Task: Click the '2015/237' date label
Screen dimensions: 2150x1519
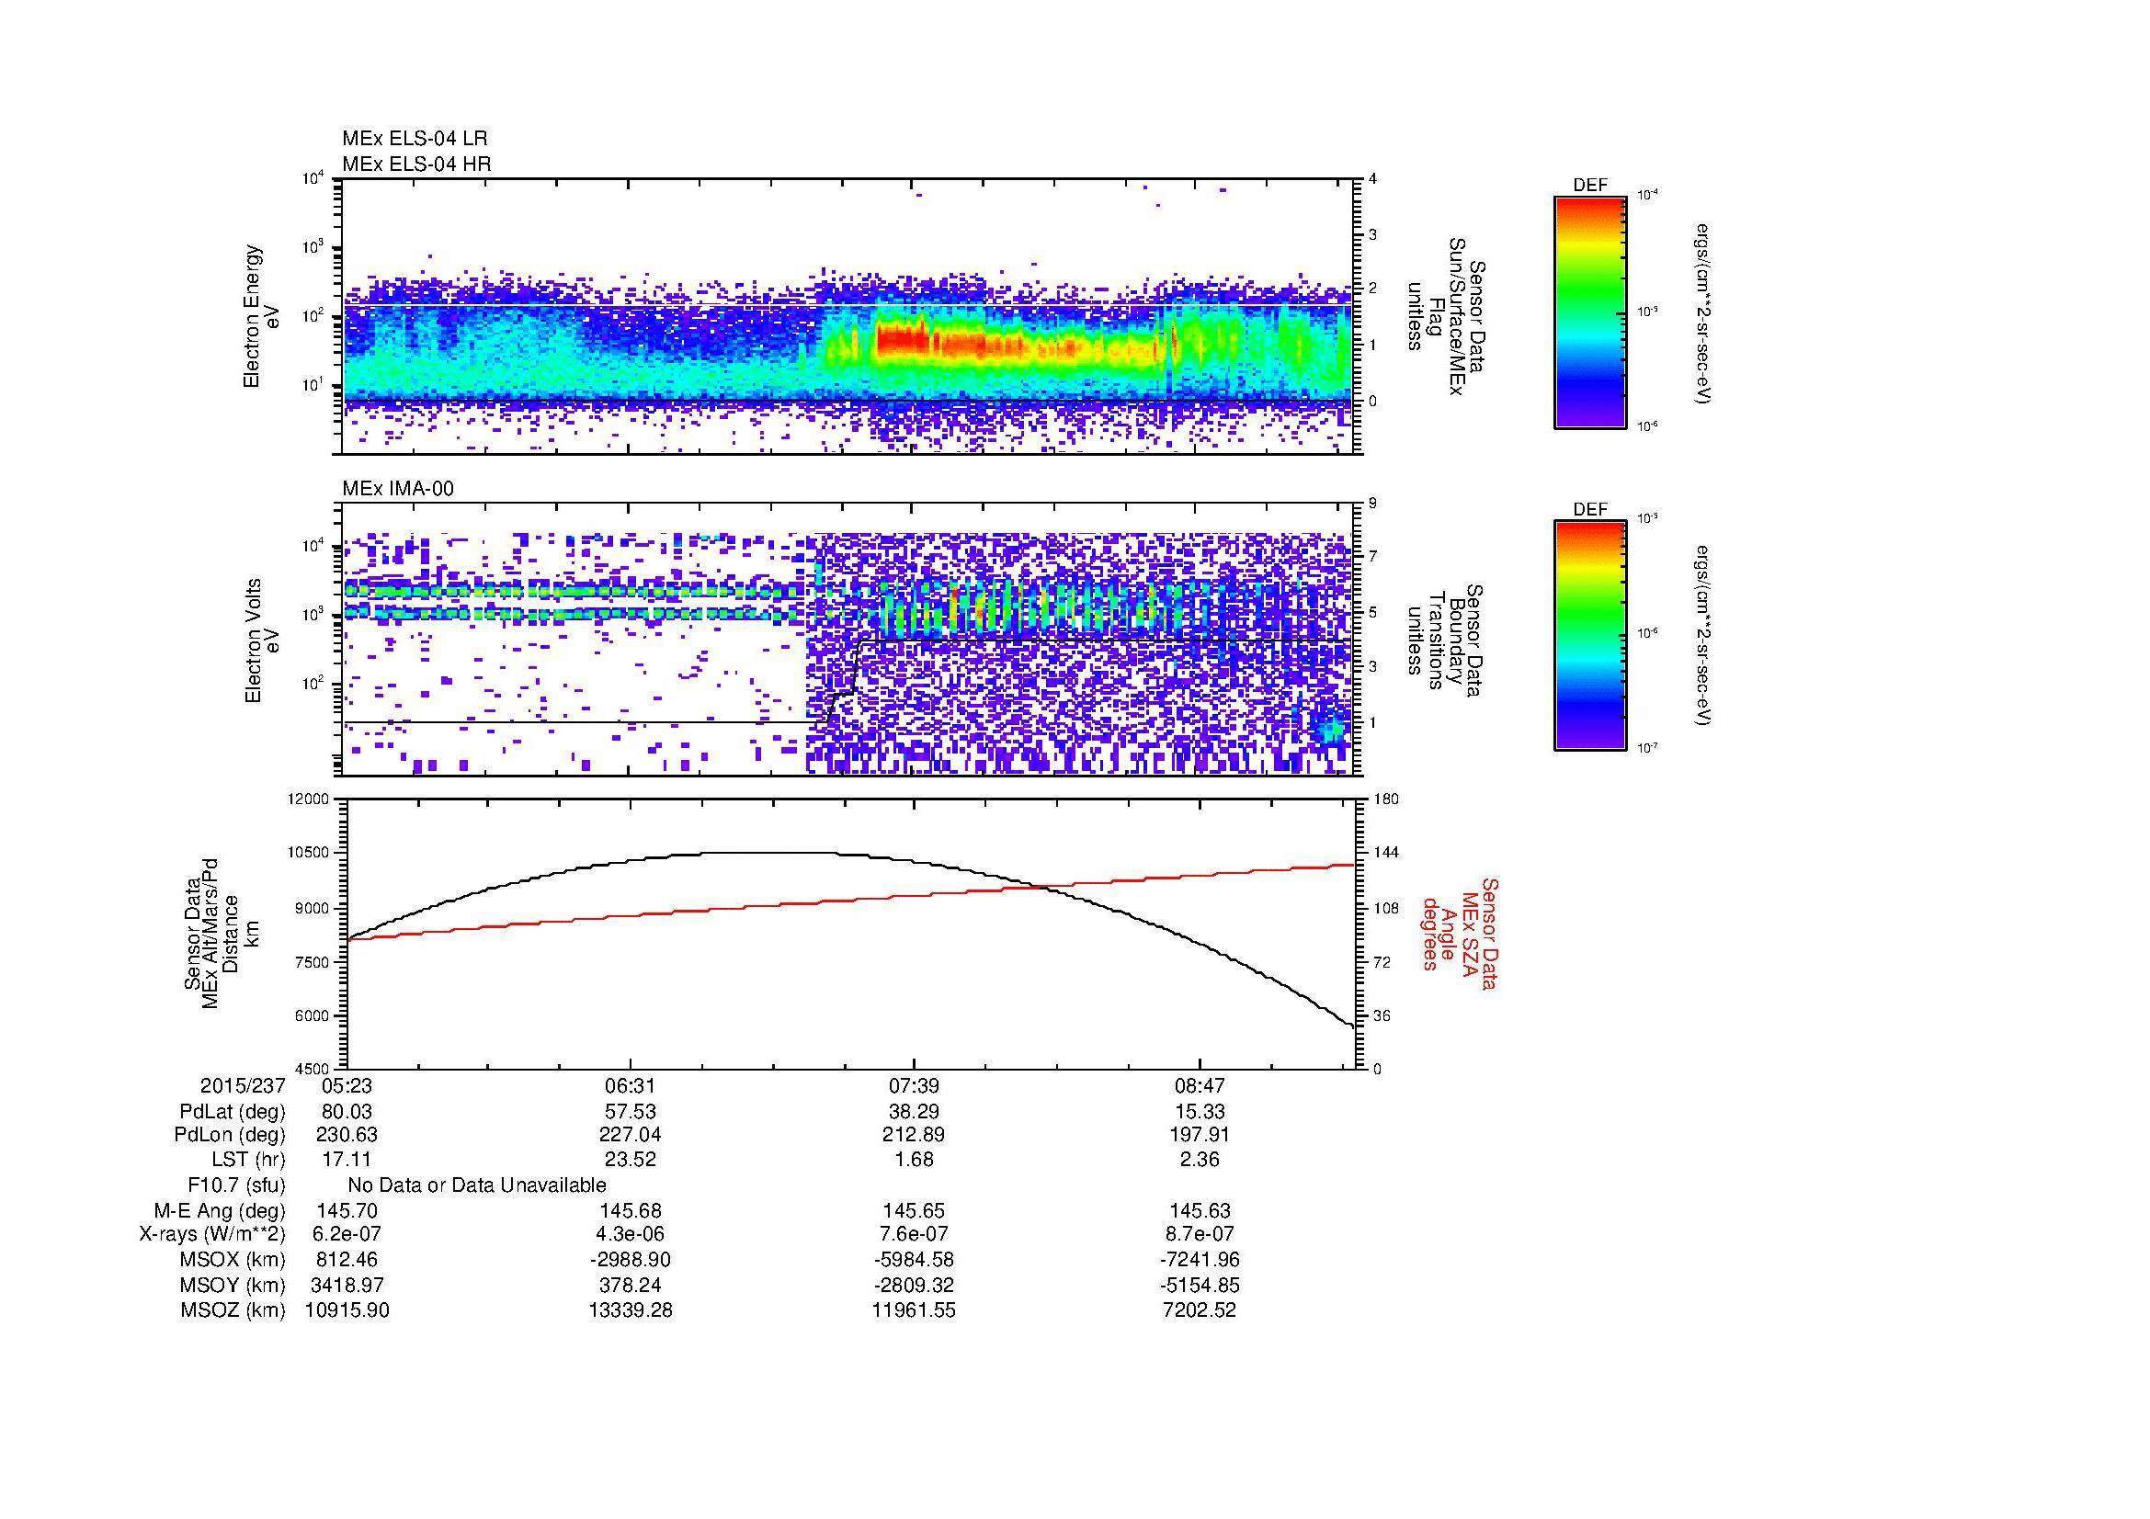Action: coord(243,1085)
